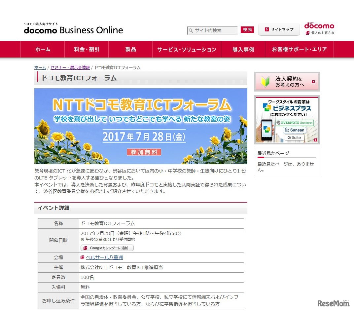Click the お申し込み条件 table header cell
This screenshot has width=354, height=311.
(x=58, y=301)
